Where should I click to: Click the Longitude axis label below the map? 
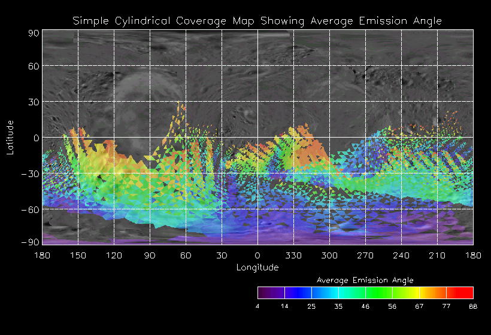257,267
